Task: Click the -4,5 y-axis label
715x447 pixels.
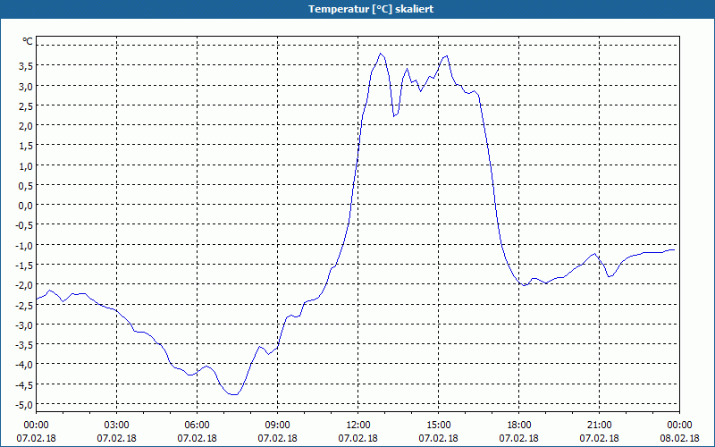Action: [25, 385]
